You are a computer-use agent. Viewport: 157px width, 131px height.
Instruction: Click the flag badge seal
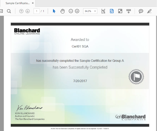[136, 77]
